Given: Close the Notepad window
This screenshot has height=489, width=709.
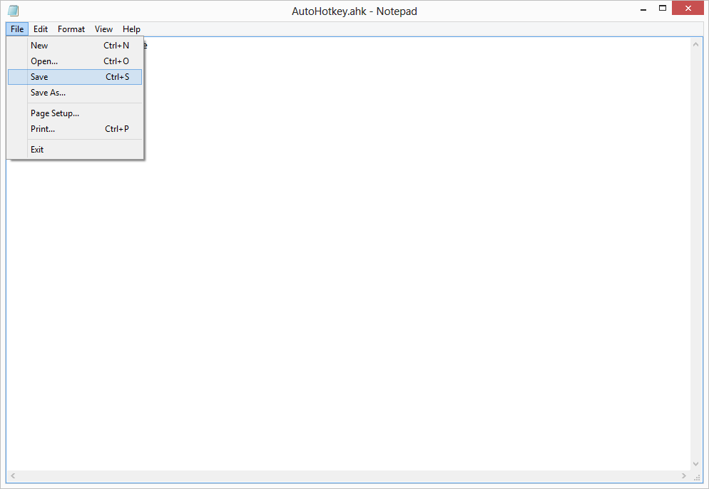Looking at the screenshot, I should point(688,8).
